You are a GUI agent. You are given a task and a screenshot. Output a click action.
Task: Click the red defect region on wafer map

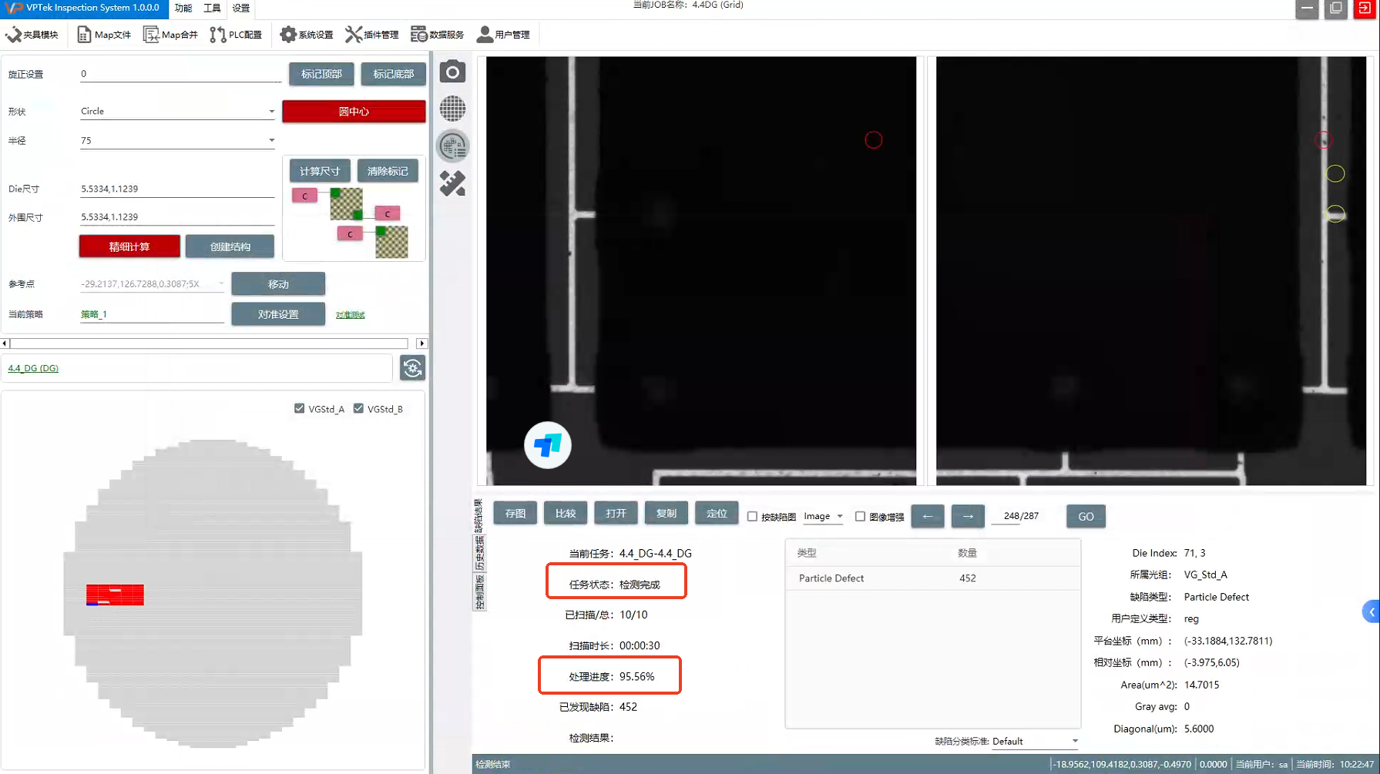(x=115, y=595)
